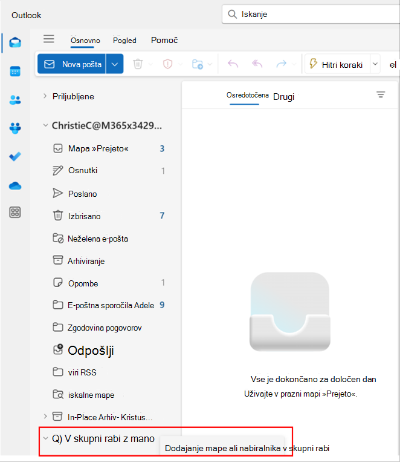Image resolution: width=400 pixels, height=462 pixels.
Task: Open the Osnutki drafts folder
Action: coord(108,171)
